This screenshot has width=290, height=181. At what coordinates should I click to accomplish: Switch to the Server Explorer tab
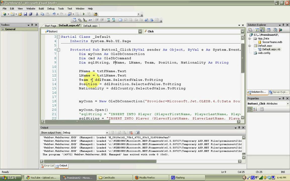(278, 92)
